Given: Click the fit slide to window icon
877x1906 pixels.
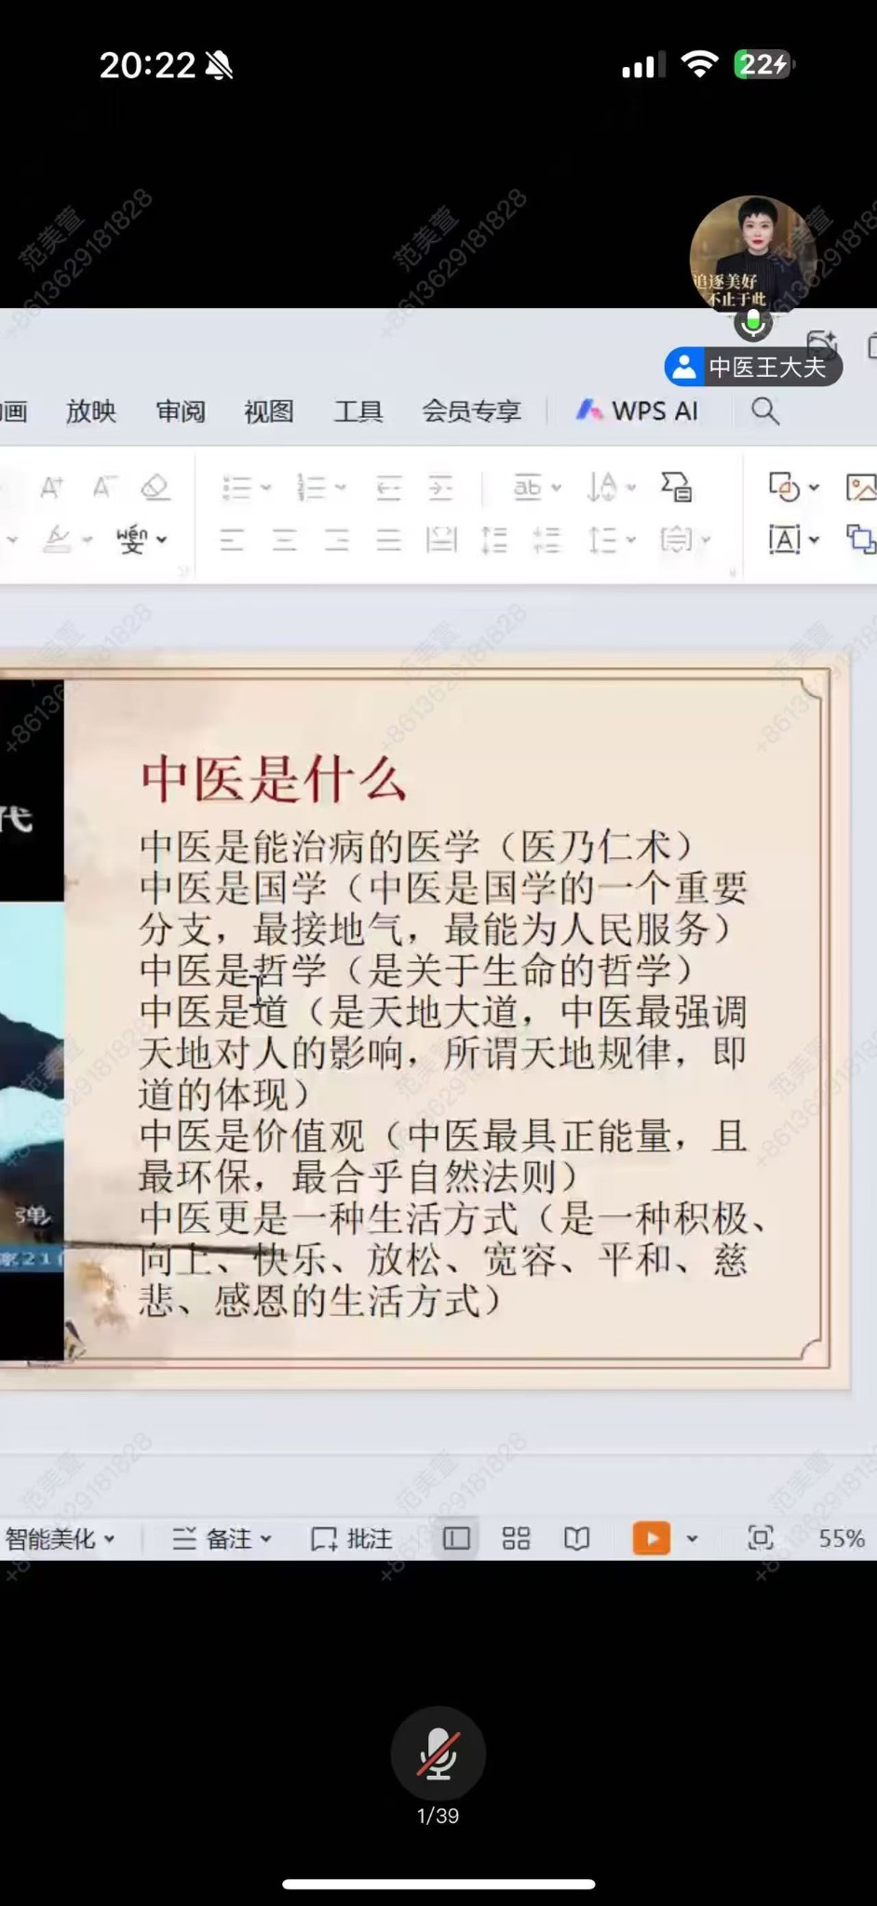Looking at the screenshot, I should pos(760,1538).
